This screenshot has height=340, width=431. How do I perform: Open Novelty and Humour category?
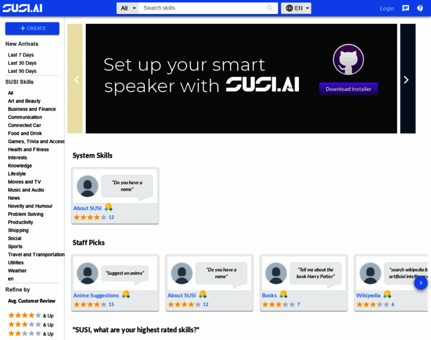[x=30, y=206]
